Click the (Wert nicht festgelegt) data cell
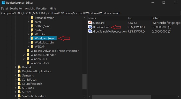 click(166, 23)
